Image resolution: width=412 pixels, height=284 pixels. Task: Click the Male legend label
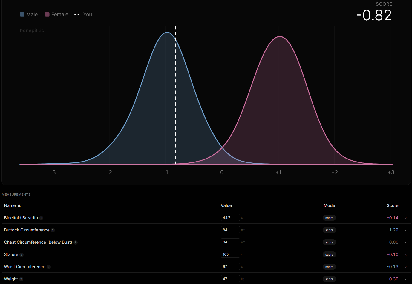point(32,14)
